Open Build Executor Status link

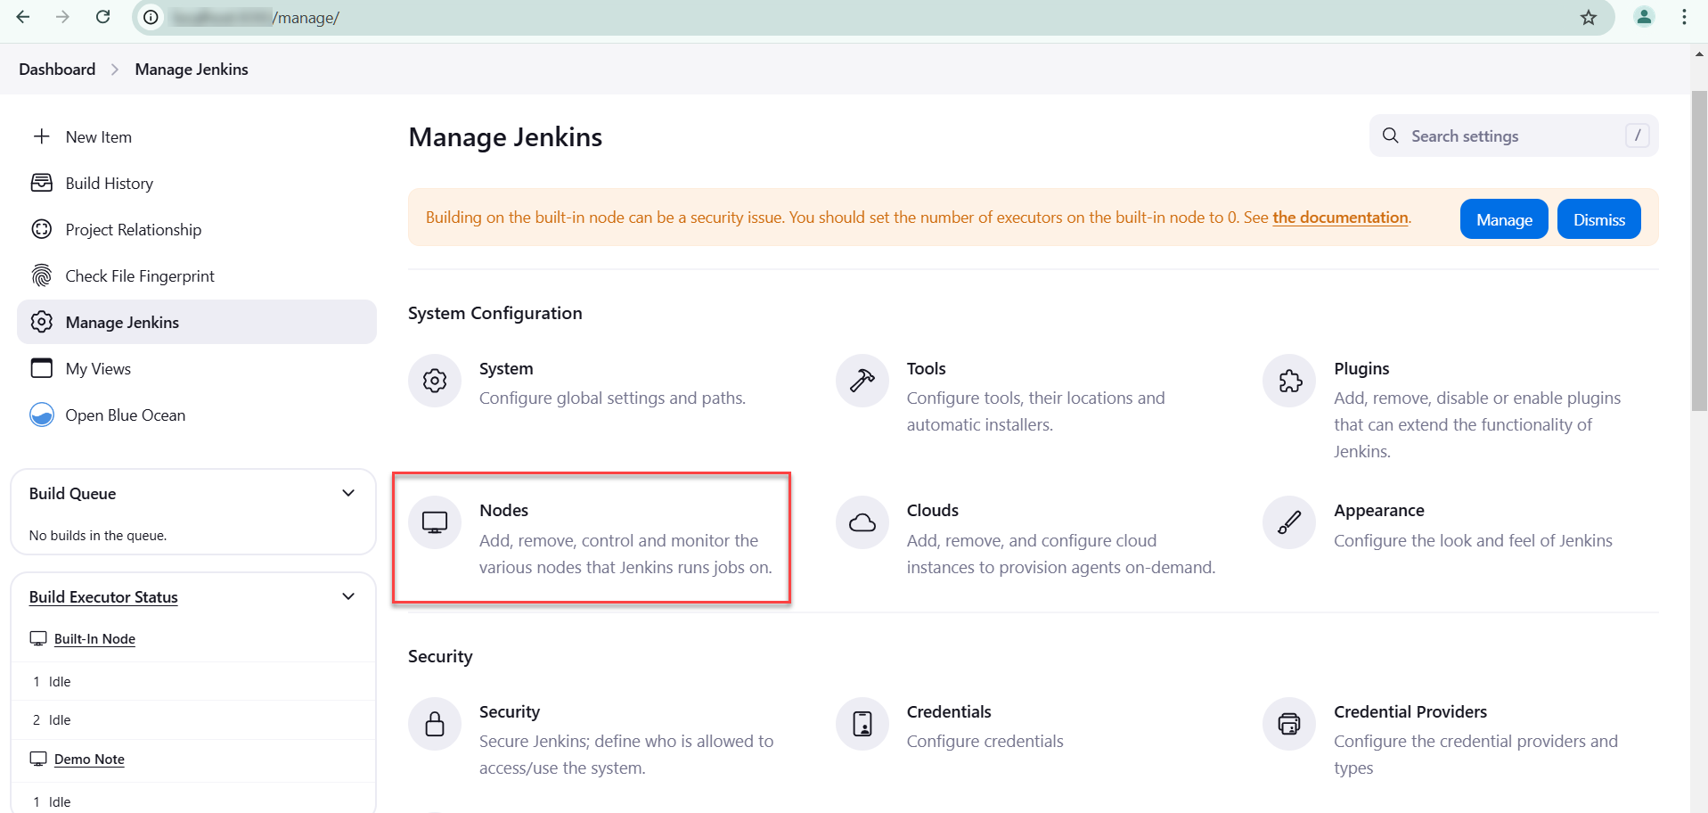click(103, 596)
